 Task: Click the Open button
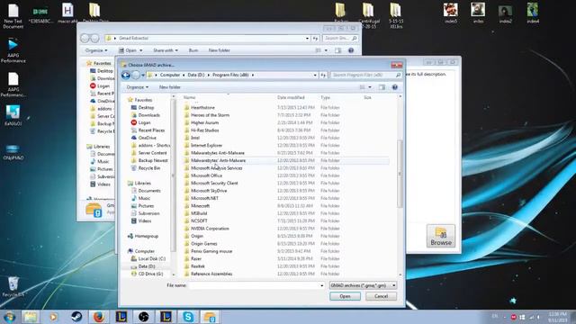(x=345, y=296)
